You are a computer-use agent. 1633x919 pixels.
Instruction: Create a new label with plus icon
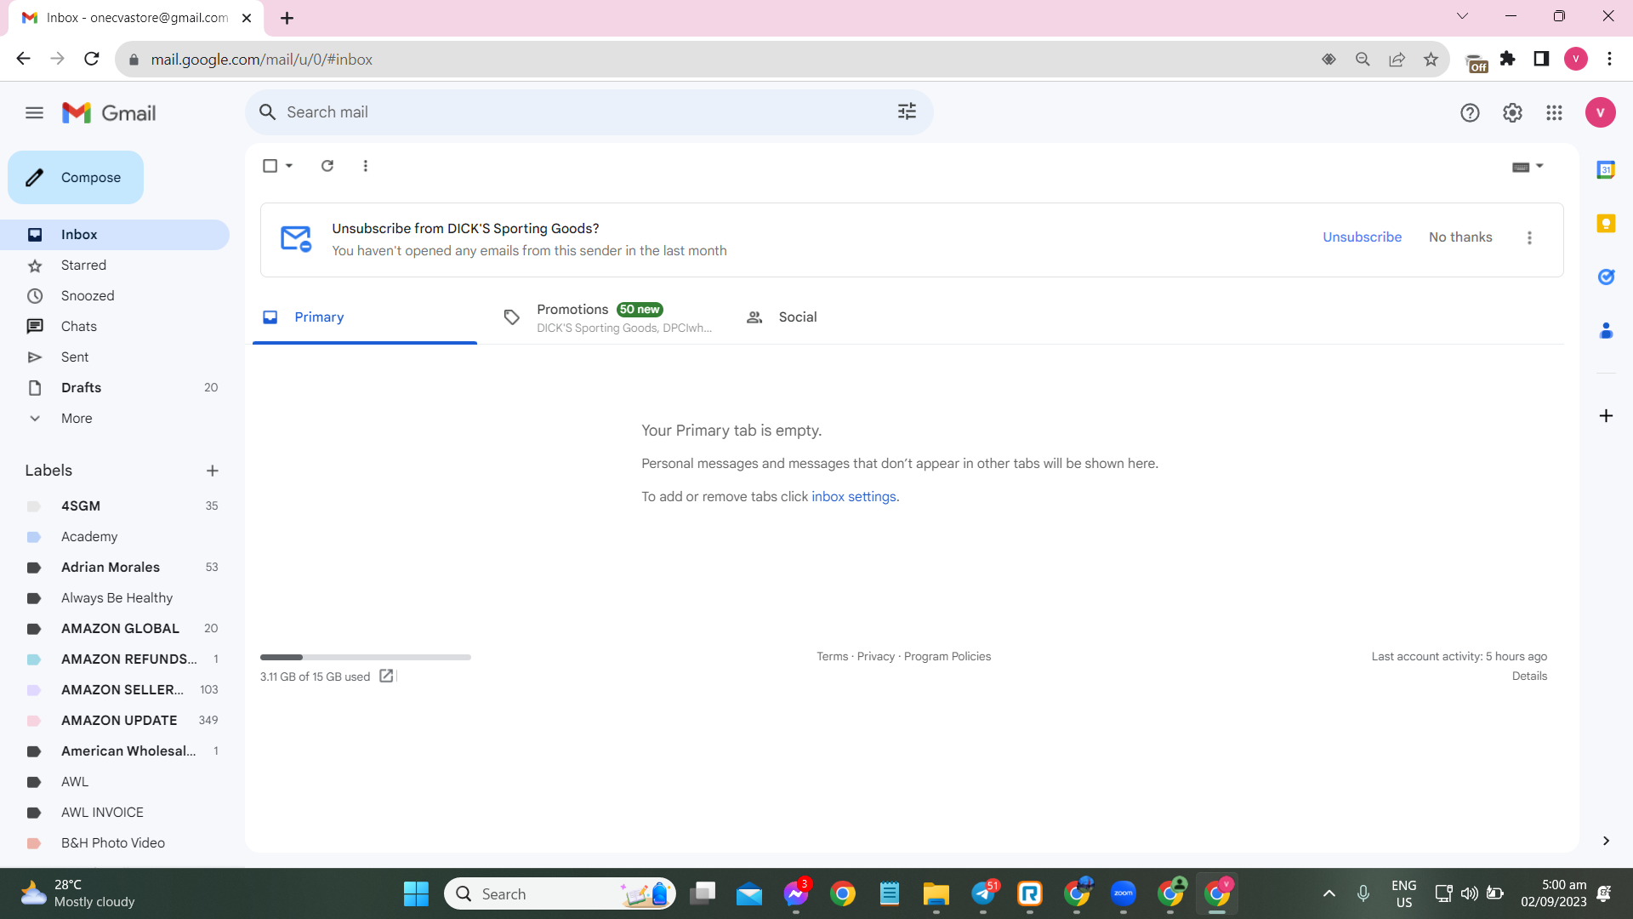click(x=213, y=471)
